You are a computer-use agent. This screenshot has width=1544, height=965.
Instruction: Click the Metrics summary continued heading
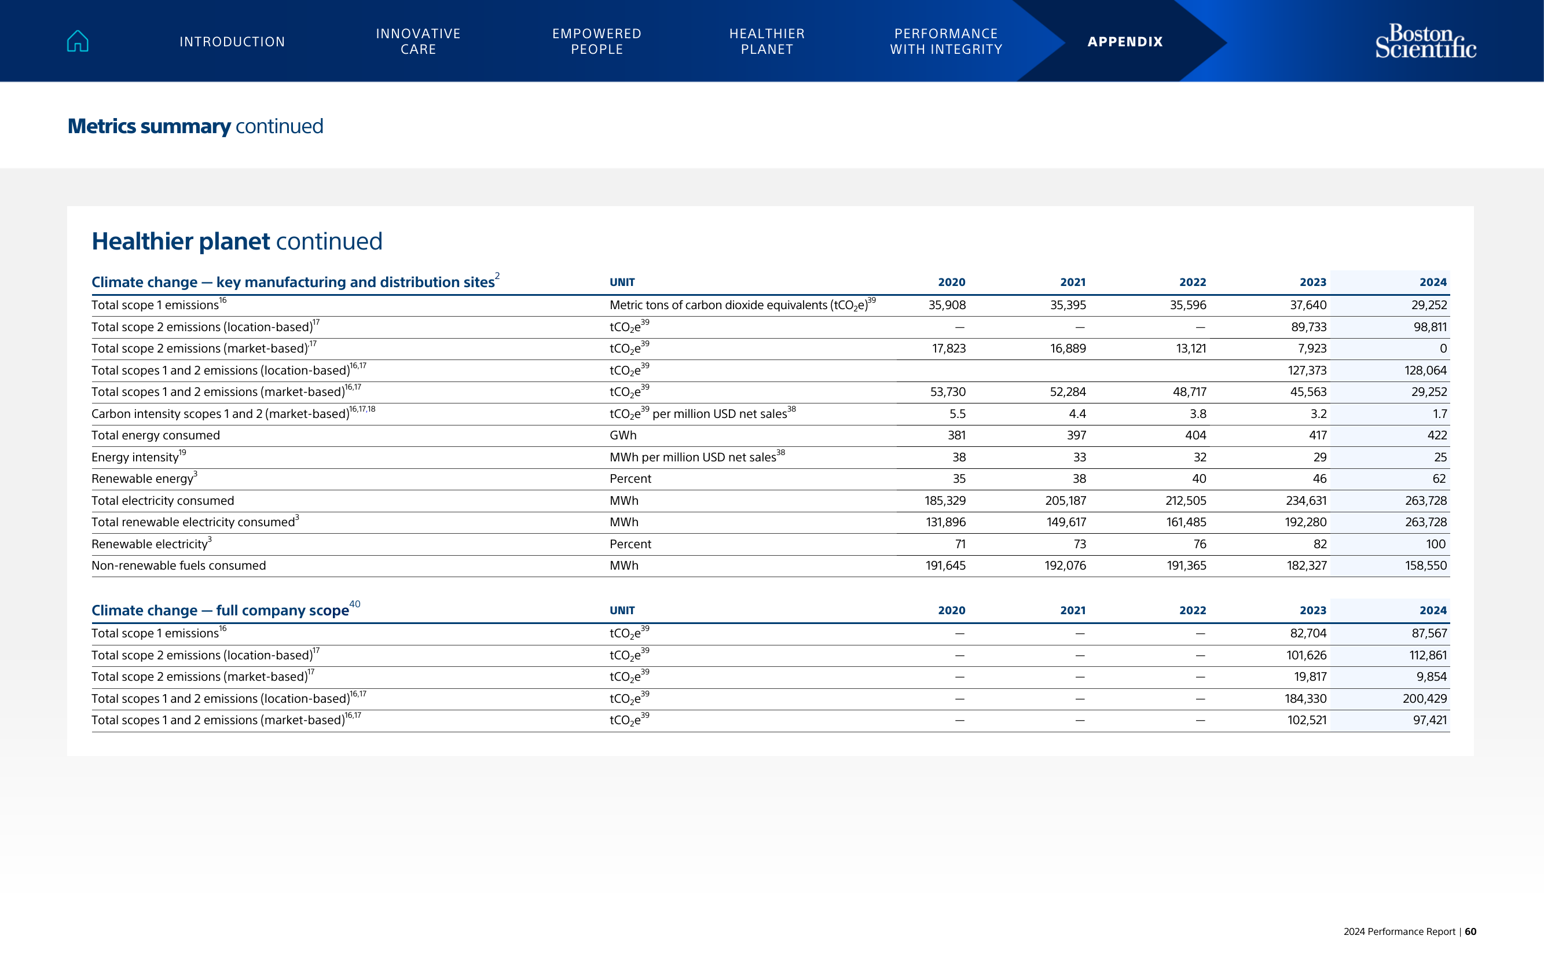tap(195, 126)
